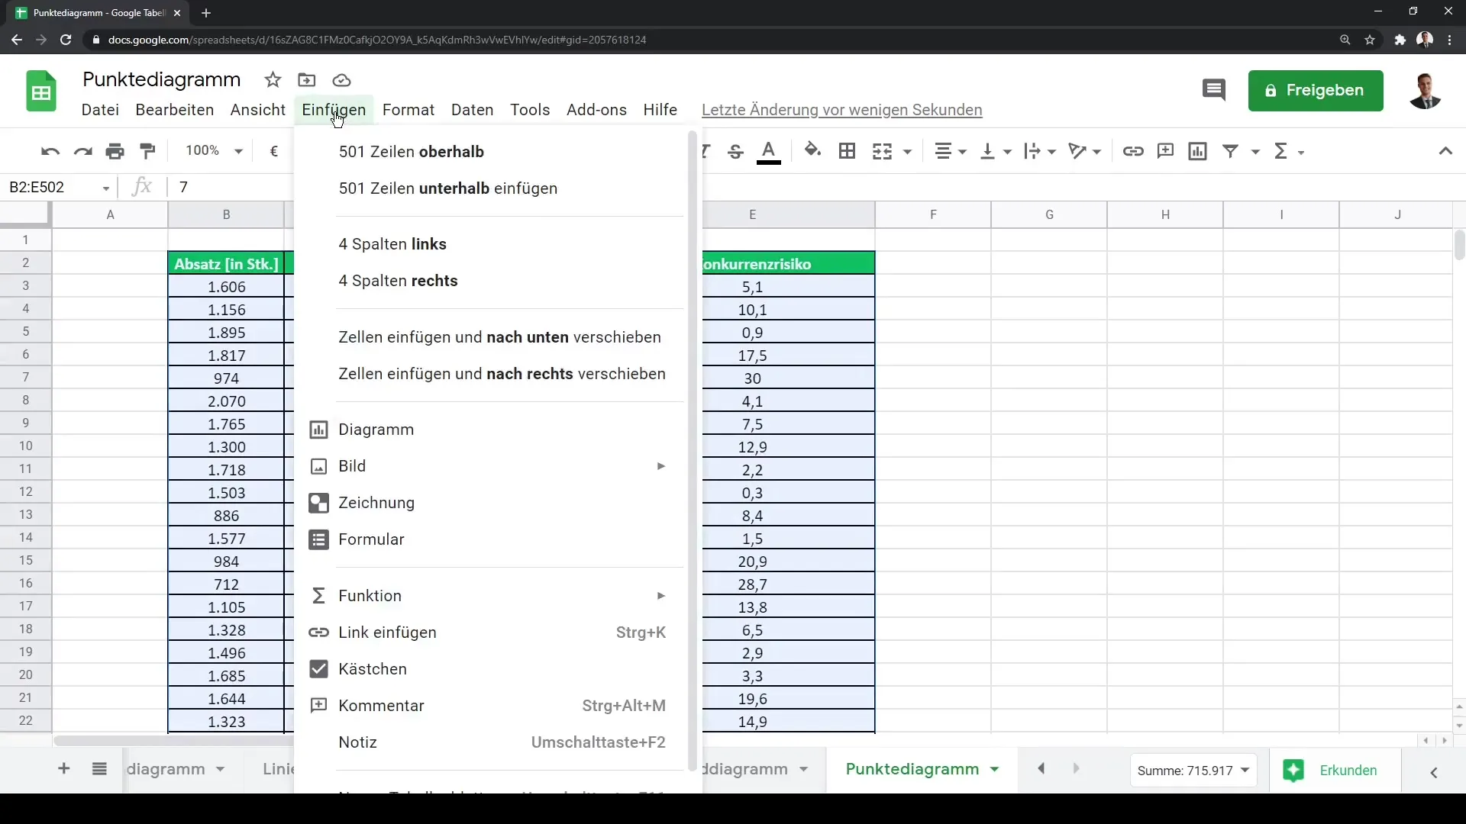
Task: Click the redo arrow icon
Action: click(x=82, y=151)
